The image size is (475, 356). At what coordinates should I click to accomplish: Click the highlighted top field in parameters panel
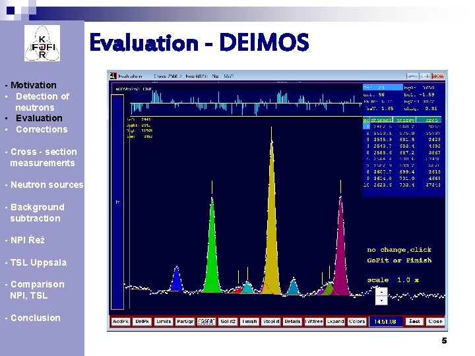click(x=383, y=88)
